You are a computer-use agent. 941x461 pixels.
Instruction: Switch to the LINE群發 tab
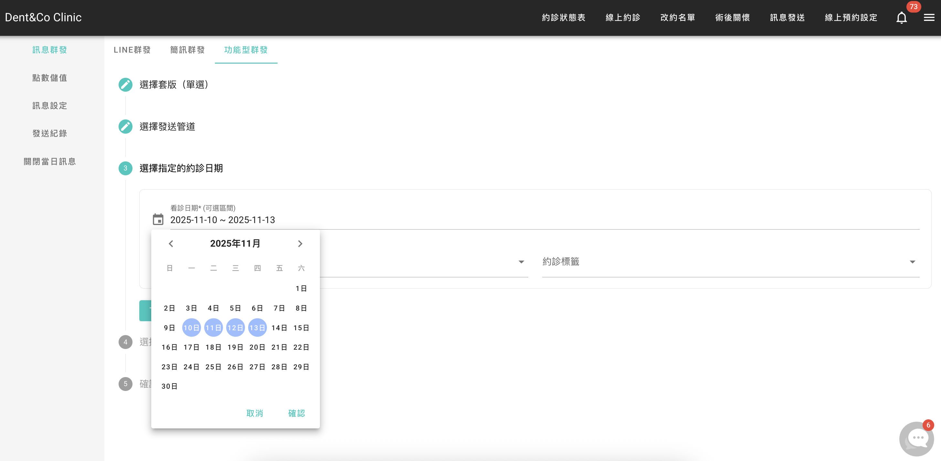coord(132,50)
